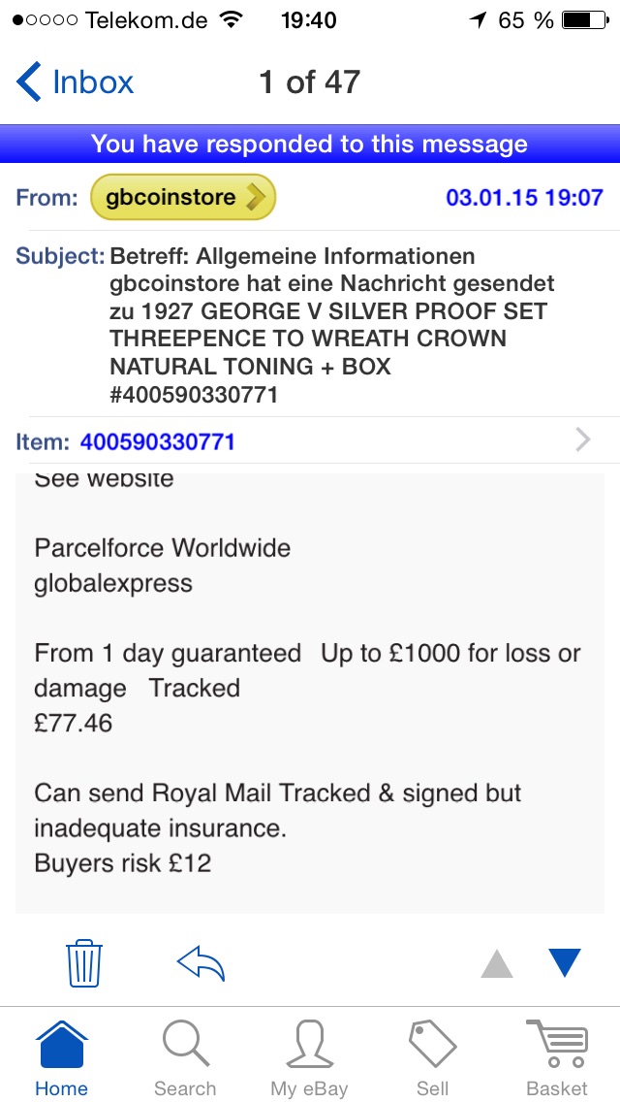Screen dimensions: 620x1102
Task: Open gbcoinstore seller profile
Action: [183, 198]
